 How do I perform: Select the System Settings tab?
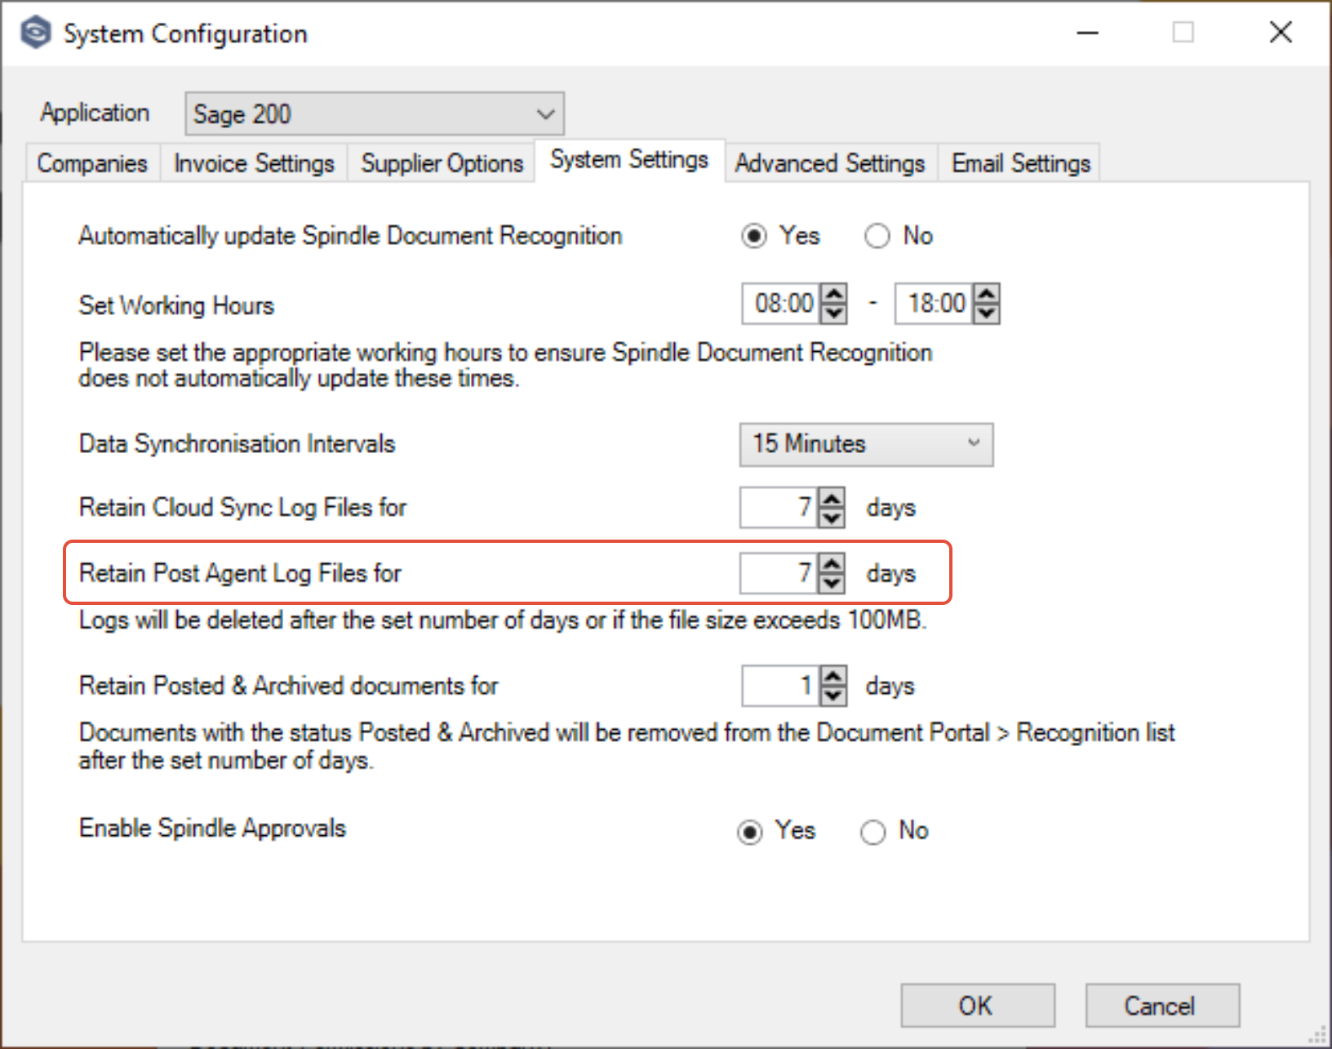(x=629, y=160)
